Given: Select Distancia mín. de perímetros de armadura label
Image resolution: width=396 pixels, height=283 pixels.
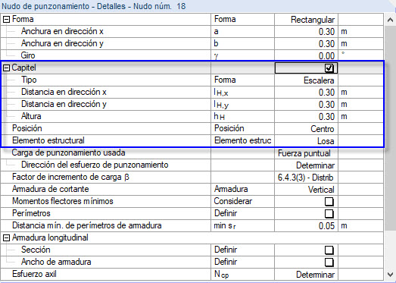Looking at the screenshot, I should coord(86,225).
